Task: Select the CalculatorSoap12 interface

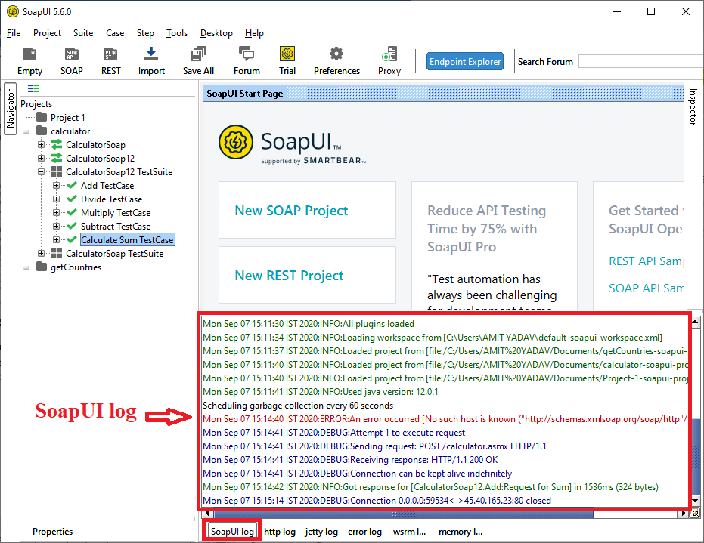Action: (100, 159)
